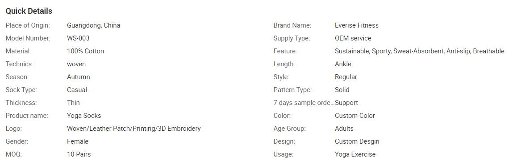Click the 10 Pairs MOQ value
Viewport: 513px width, 165px height.
pyautogui.click(x=79, y=154)
